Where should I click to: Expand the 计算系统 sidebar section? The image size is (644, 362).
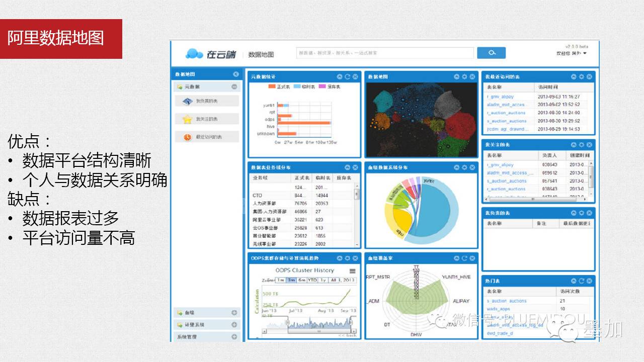(234, 325)
